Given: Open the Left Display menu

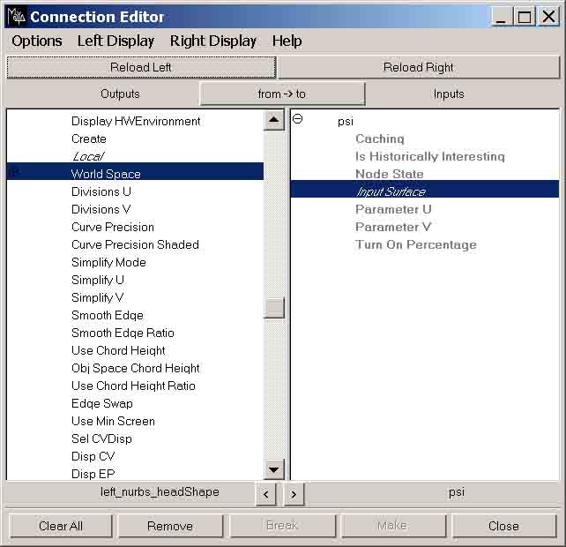Looking at the screenshot, I should click(115, 41).
